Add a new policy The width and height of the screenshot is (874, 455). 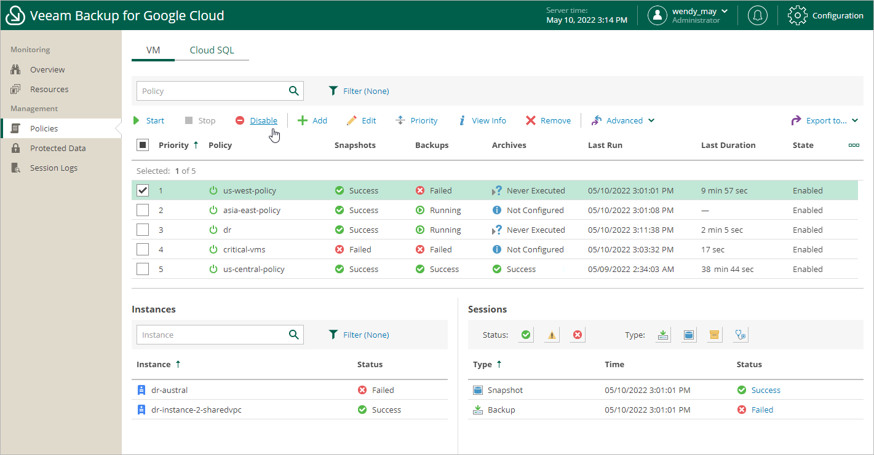(x=312, y=120)
